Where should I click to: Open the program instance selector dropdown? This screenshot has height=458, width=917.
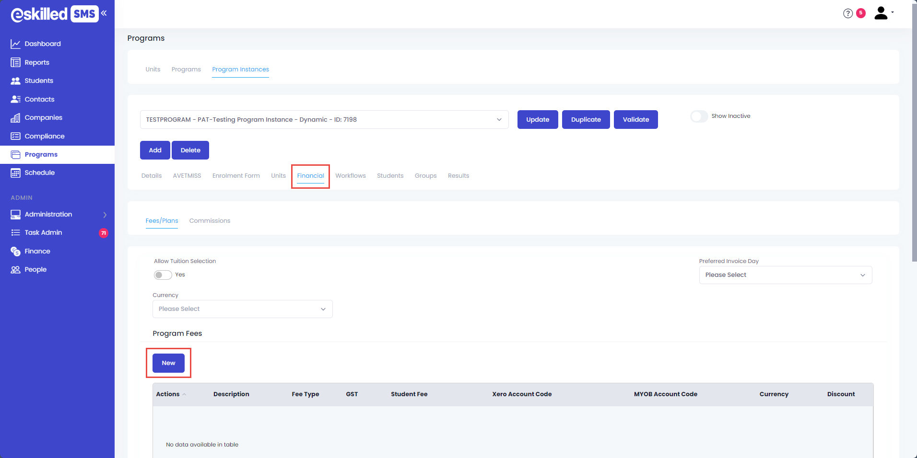(324, 120)
